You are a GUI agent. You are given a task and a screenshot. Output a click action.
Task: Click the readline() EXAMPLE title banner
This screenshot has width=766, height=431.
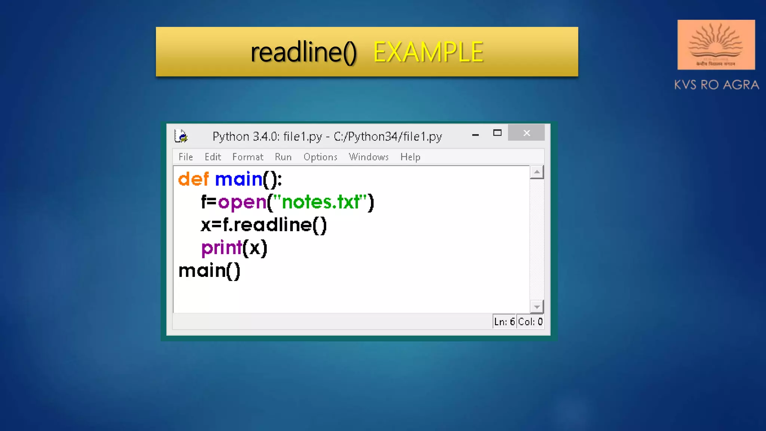pyautogui.click(x=367, y=52)
